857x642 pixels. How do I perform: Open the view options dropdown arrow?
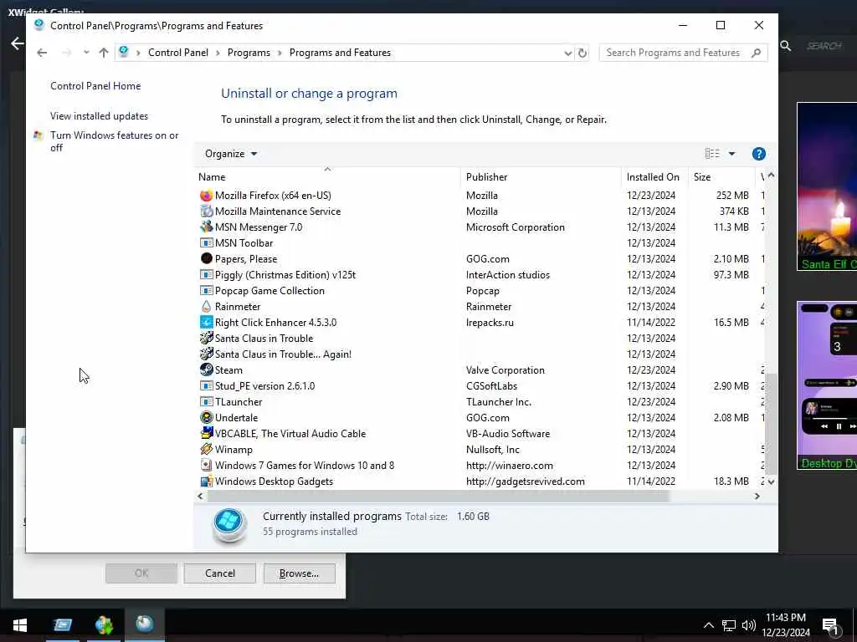[x=731, y=154]
